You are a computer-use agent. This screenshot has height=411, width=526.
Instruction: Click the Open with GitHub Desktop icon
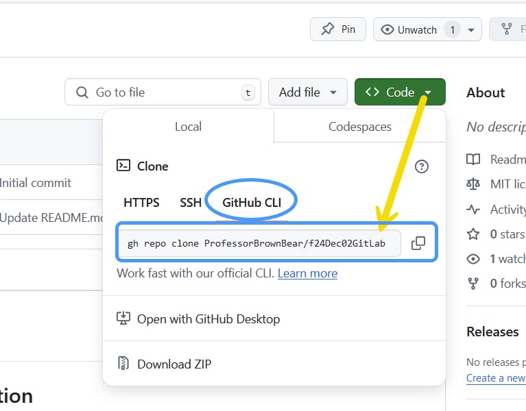click(123, 319)
